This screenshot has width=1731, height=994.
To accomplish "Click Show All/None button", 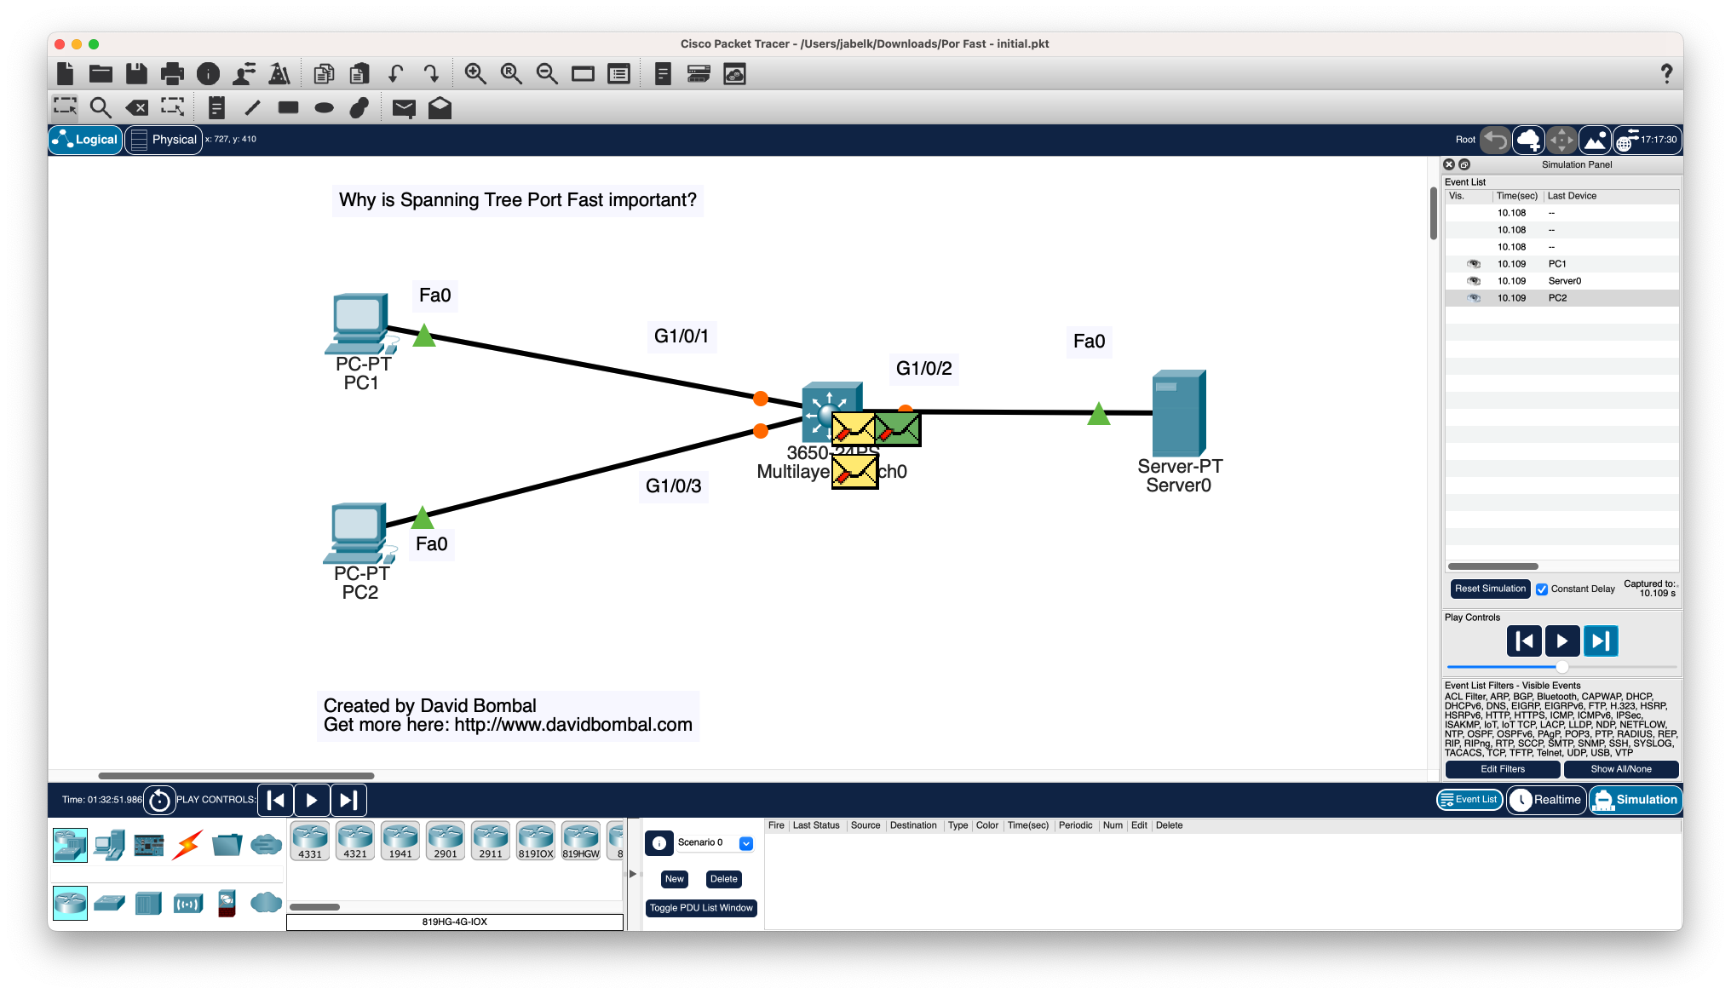I will 1621,769.
